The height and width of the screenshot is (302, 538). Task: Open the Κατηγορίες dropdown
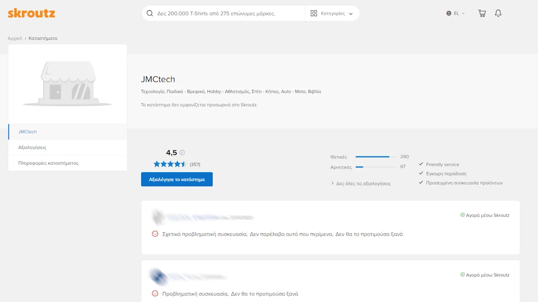(x=332, y=13)
